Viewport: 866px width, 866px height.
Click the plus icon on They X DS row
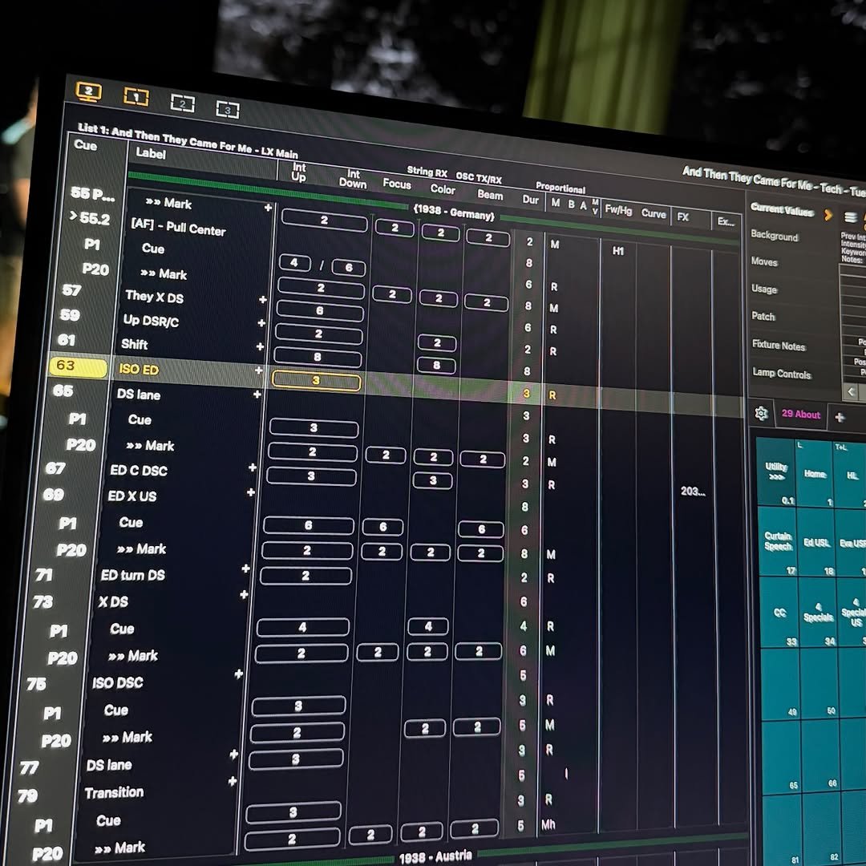(x=263, y=299)
